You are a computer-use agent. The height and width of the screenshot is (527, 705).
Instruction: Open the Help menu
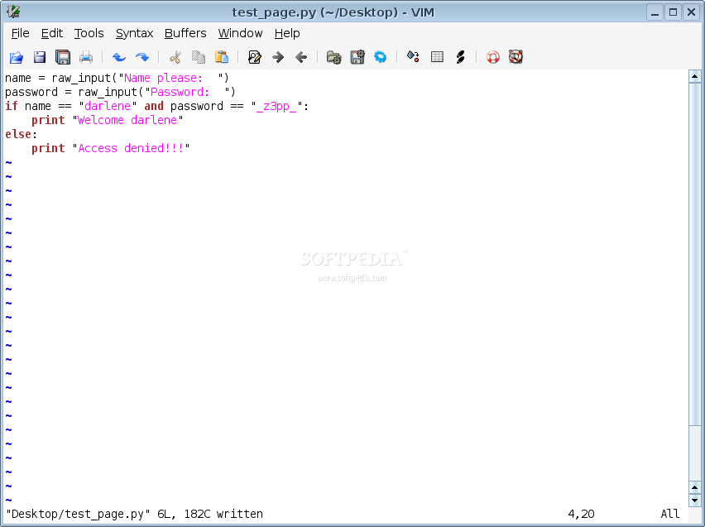click(x=287, y=34)
